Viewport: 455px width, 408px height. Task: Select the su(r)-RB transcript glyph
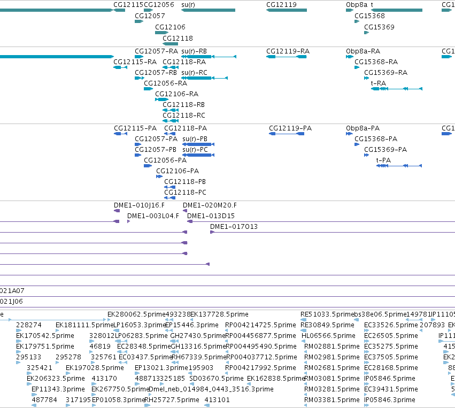point(209,57)
